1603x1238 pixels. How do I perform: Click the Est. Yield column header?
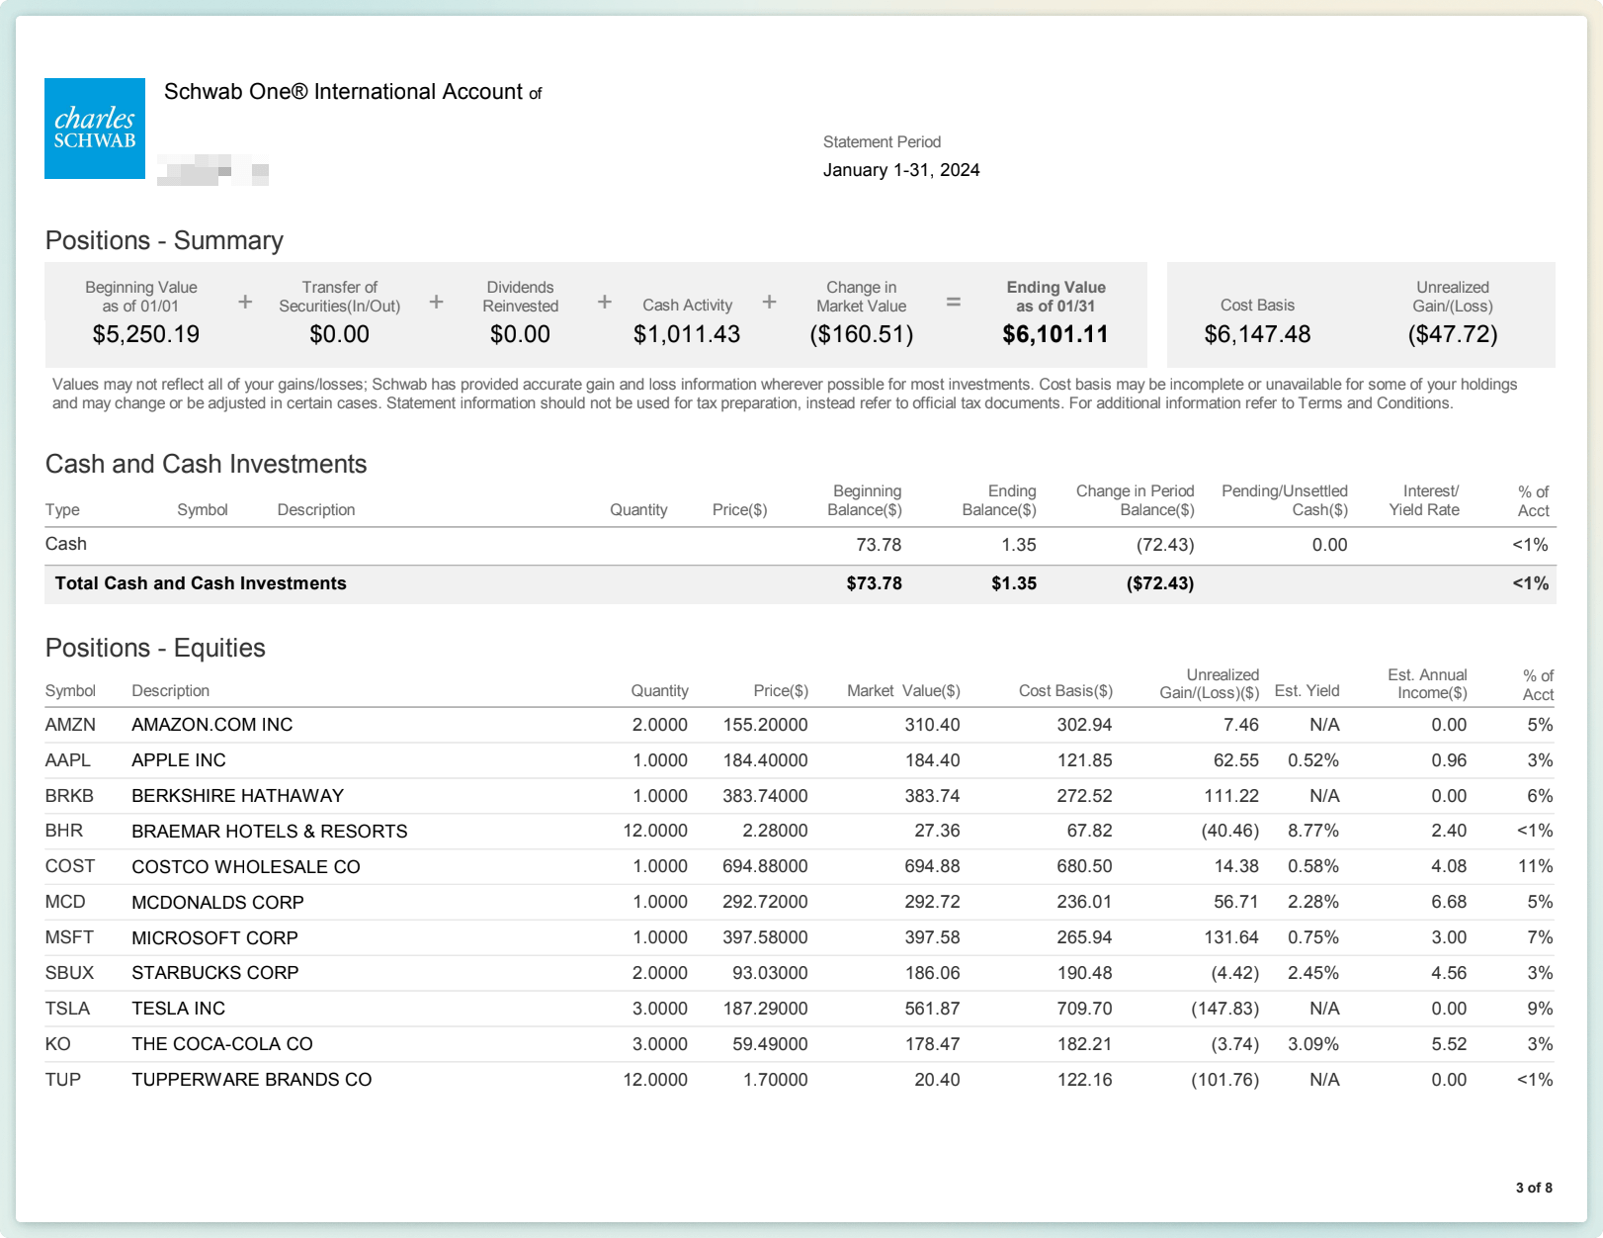[x=1307, y=690]
